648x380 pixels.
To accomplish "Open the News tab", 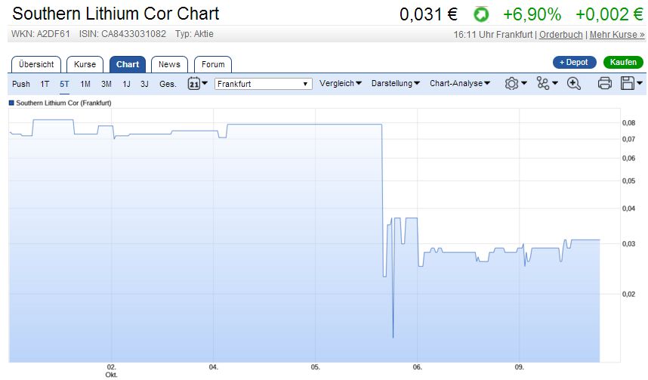I will [169, 64].
